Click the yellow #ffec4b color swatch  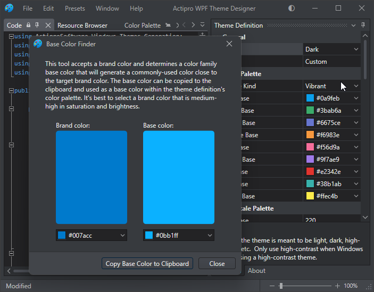pyautogui.click(x=310, y=196)
